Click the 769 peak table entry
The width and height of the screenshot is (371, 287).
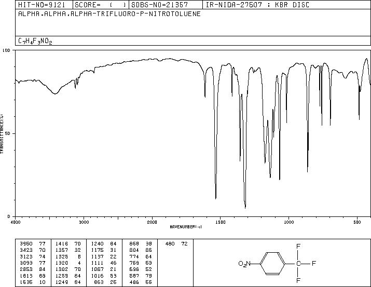tap(141, 263)
